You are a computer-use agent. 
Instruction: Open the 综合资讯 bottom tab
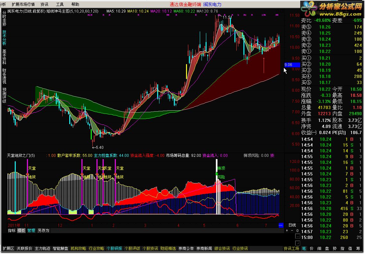(222, 249)
